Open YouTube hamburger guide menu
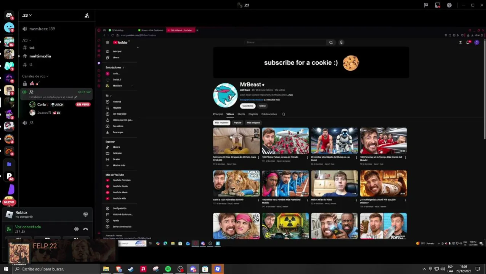The image size is (486, 274). (x=107, y=42)
